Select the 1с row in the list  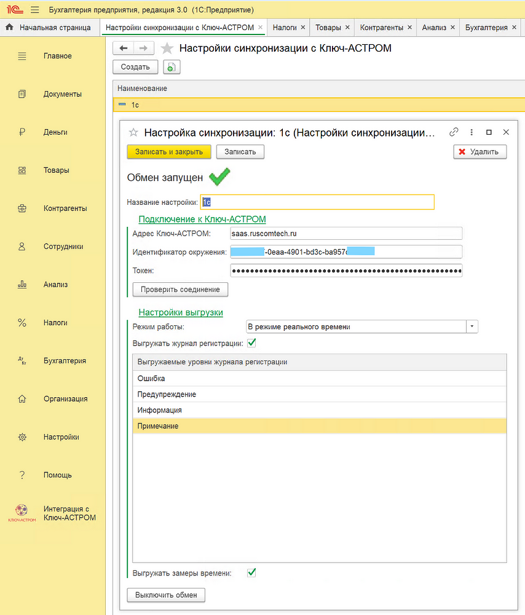click(319, 105)
